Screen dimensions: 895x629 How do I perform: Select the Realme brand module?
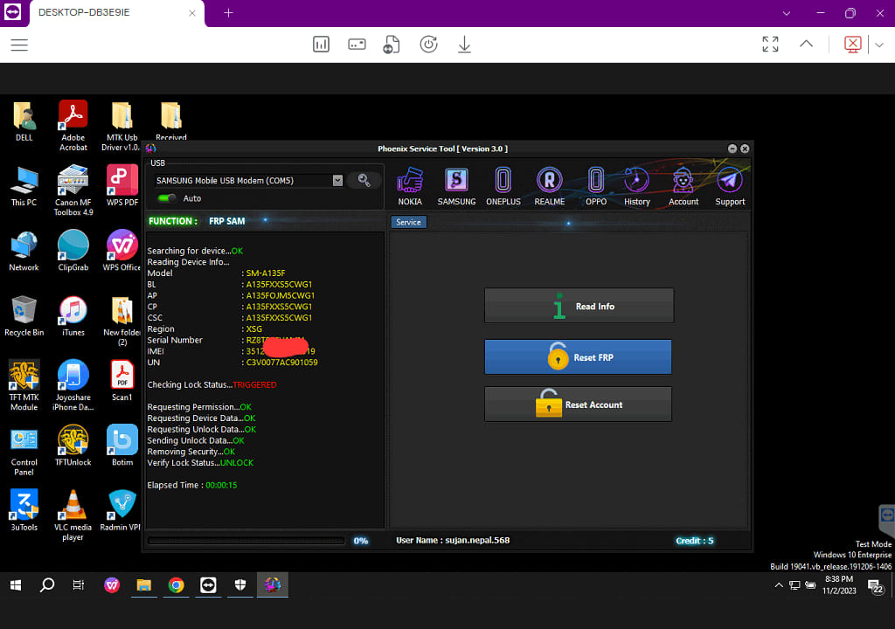(x=549, y=186)
